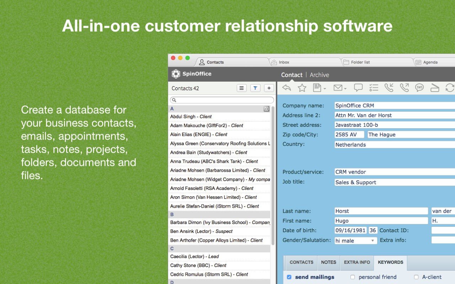
Task: Select contact Andrea Bain (Studywatchers)
Action: coord(219,152)
